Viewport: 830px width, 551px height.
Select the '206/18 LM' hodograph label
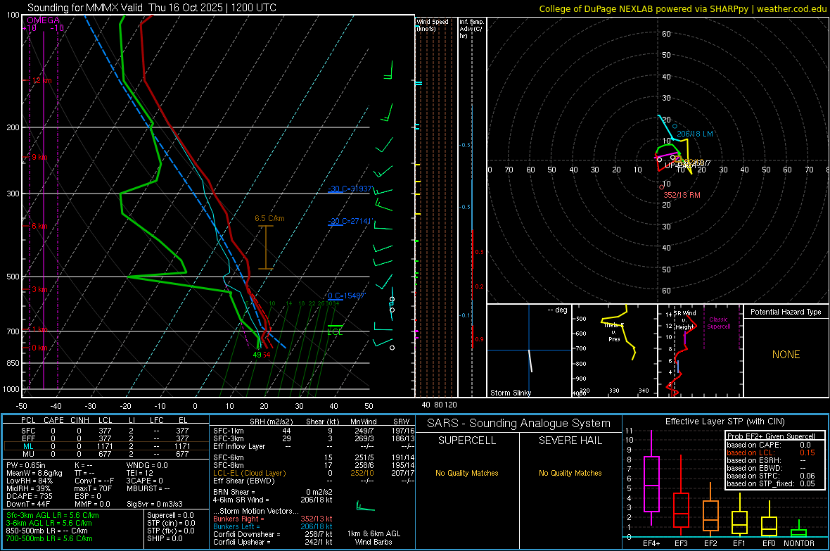click(x=694, y=134)
